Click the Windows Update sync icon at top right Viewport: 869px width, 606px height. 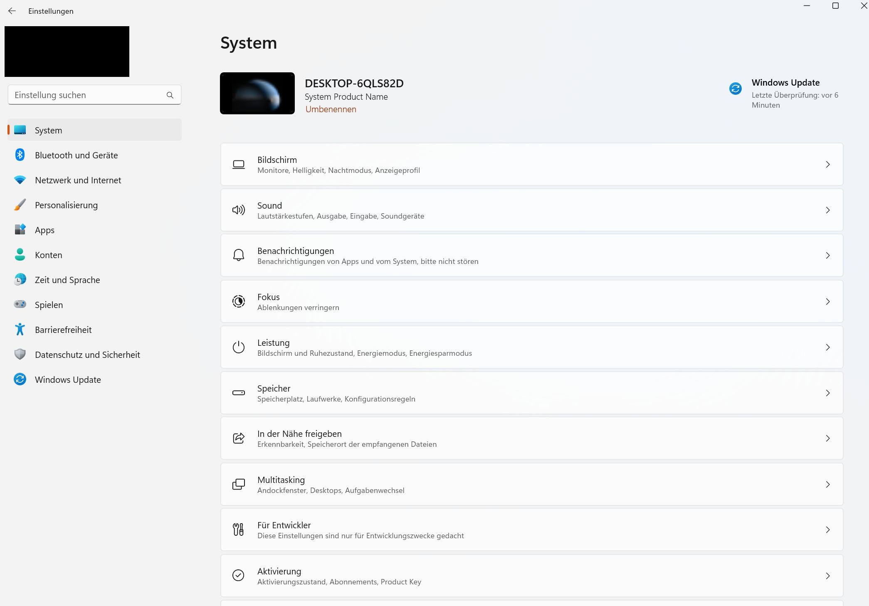pos(735,89)
